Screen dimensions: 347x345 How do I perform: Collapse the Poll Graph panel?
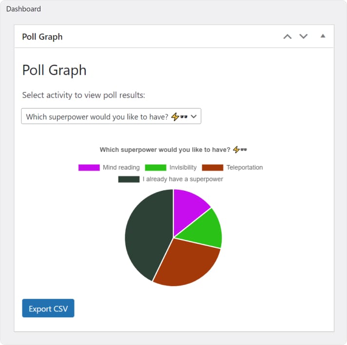point(323,36)
